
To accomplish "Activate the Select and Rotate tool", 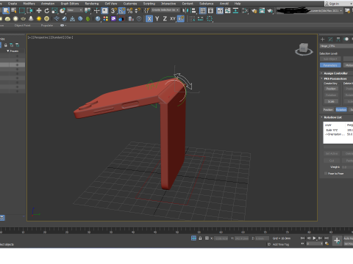I will click(x=46, y=11).
